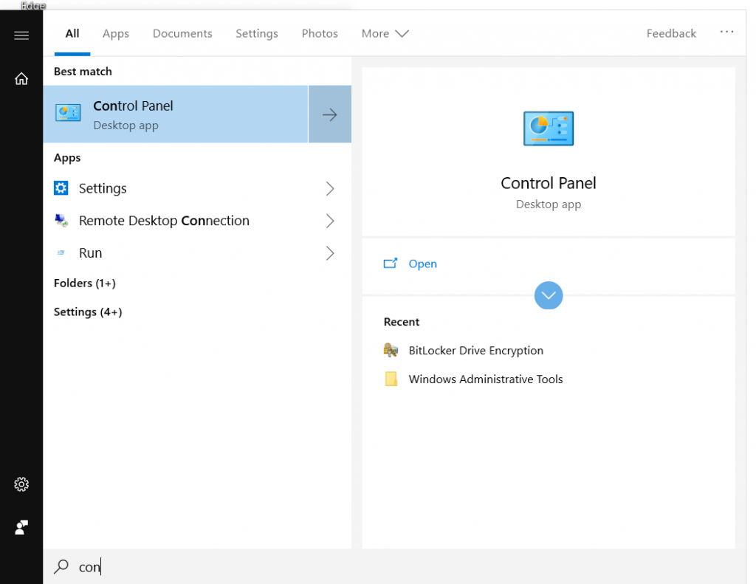Viewport: 756px width, 584px height.
Task: Expand the Folders (1+) group
Action: [85, 283]
